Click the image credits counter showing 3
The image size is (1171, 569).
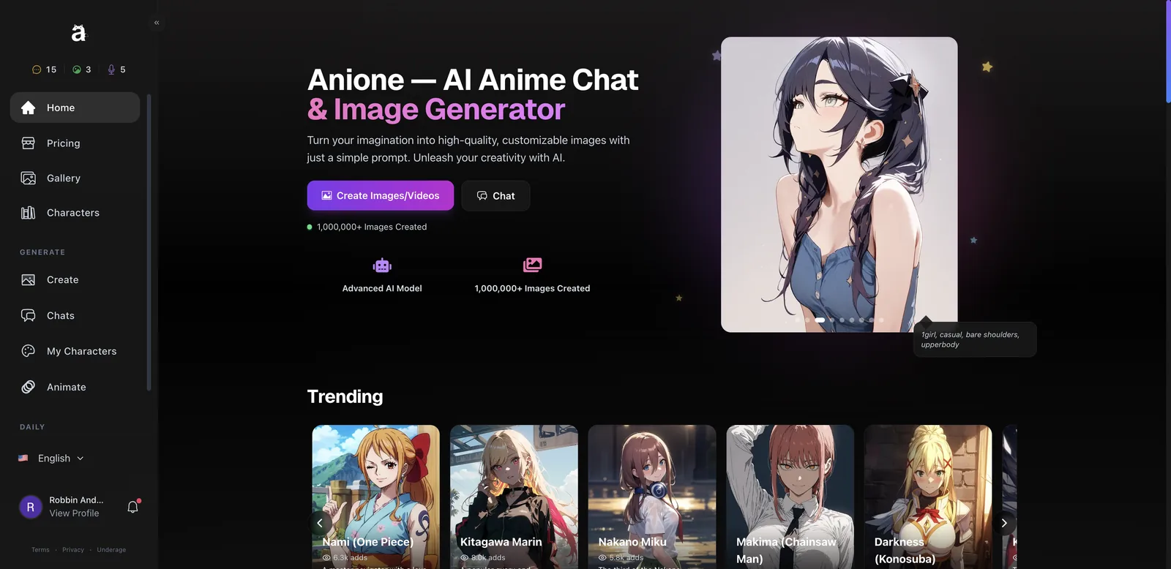[81, 69]
